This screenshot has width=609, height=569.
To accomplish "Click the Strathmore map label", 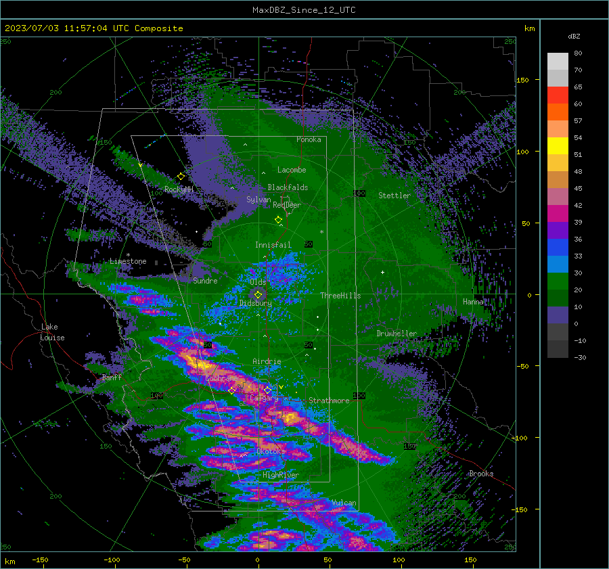I will (329, 401).
